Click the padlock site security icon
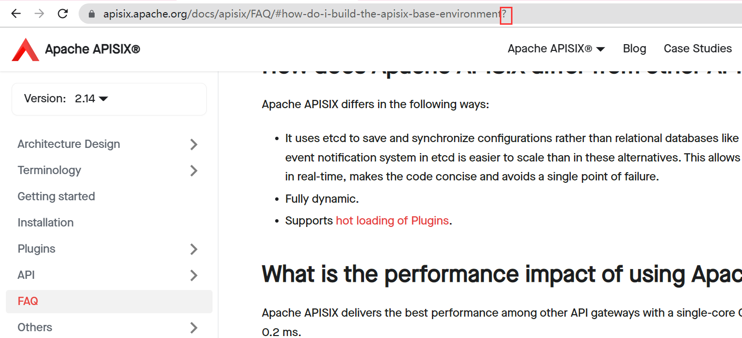Image resolution: width=742 pixels, height=338 pixels. pyautogui.click(x=91, y=14)
